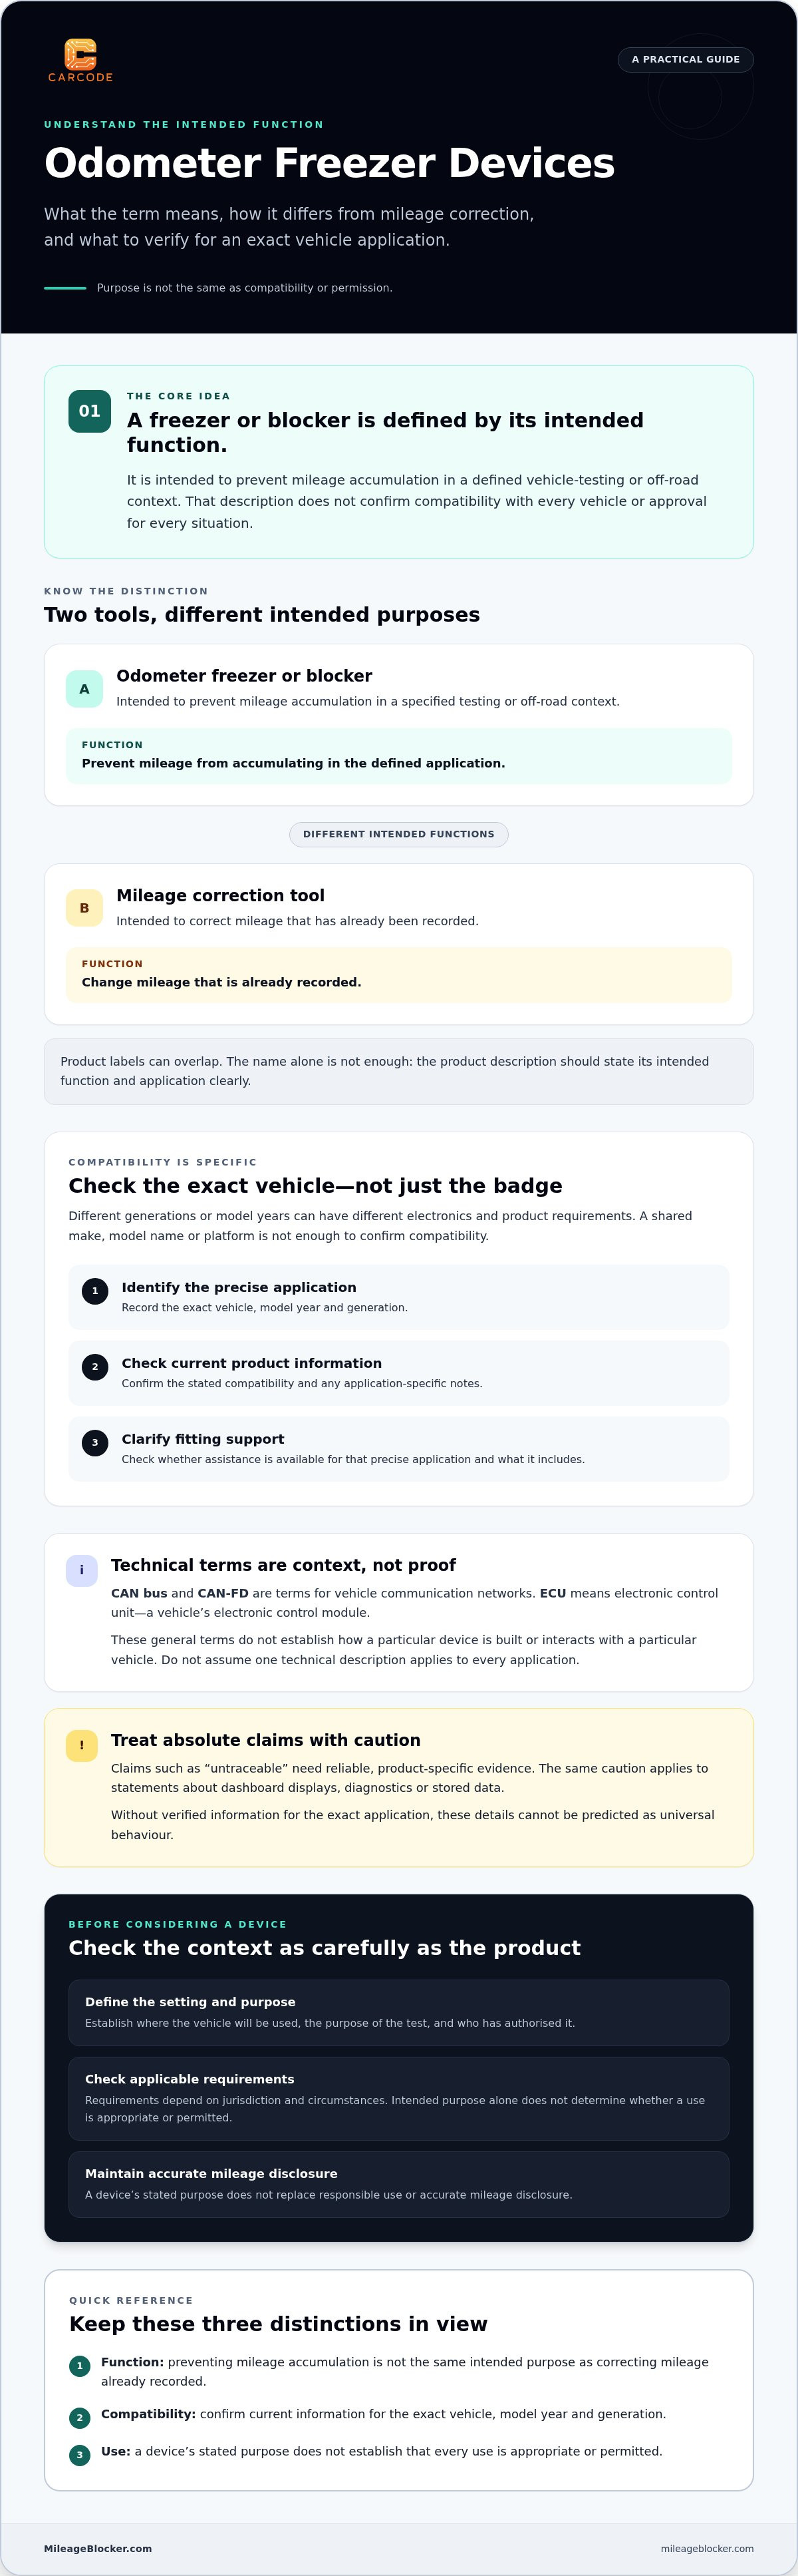Click the yellow B badge icon

coord(84,908)
